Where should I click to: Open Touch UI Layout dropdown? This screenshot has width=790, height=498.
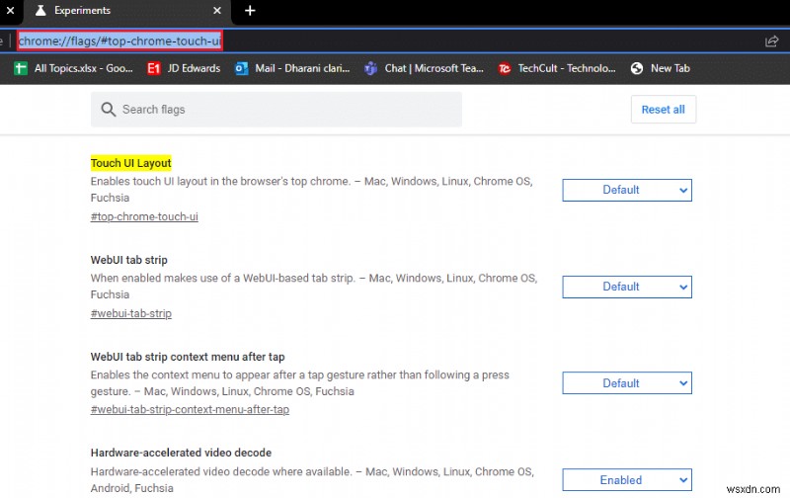click(x=627, y=190)
